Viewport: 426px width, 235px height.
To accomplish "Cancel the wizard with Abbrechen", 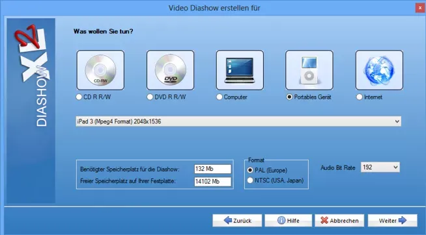I will 339,221.
